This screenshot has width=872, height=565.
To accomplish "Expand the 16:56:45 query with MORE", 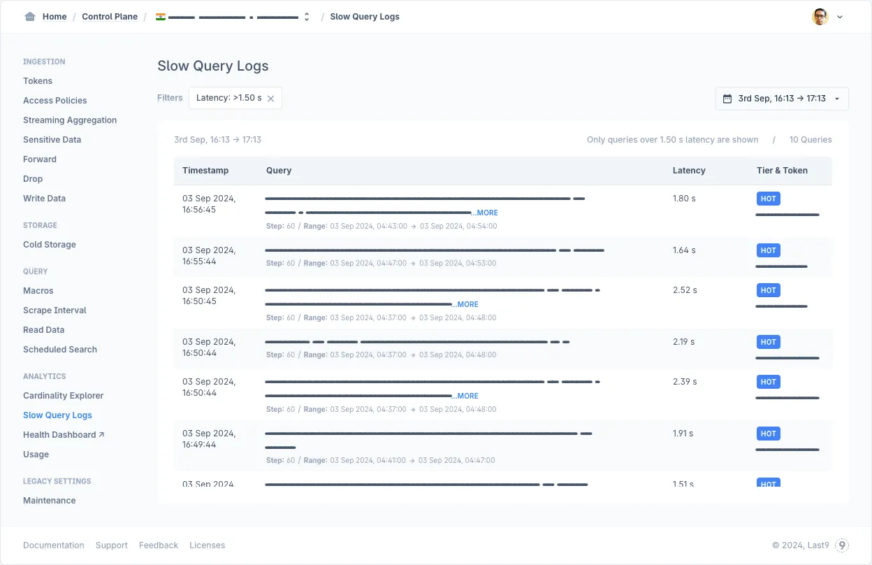I will pos(486,213).
